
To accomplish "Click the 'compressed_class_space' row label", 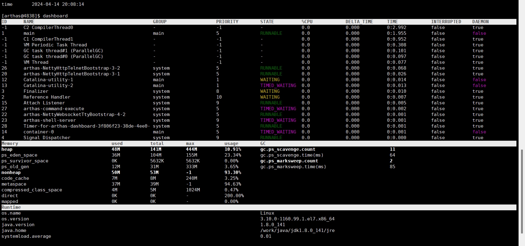I will coord(32,190).
